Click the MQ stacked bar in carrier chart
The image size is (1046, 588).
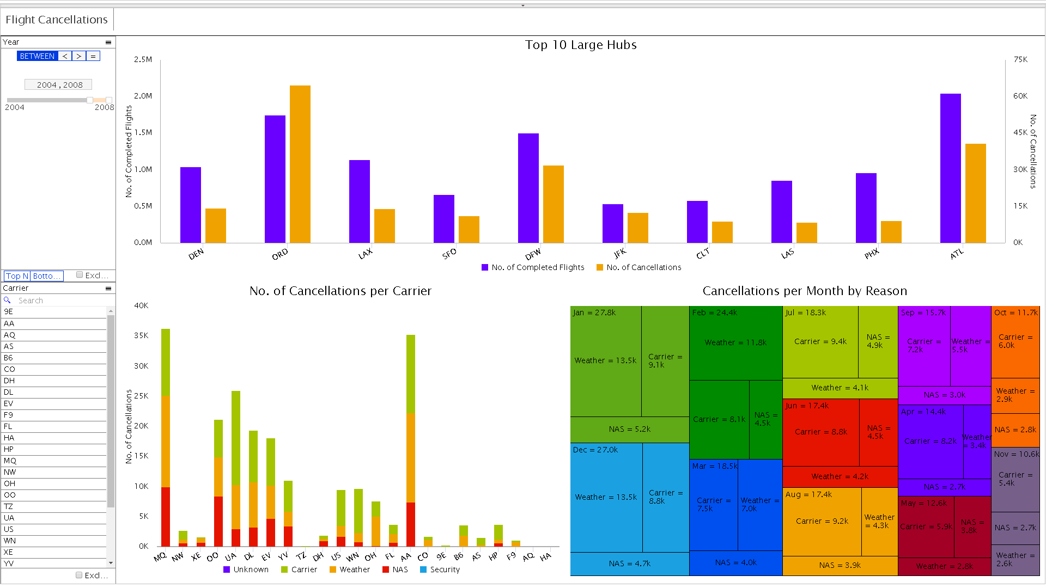166,438
